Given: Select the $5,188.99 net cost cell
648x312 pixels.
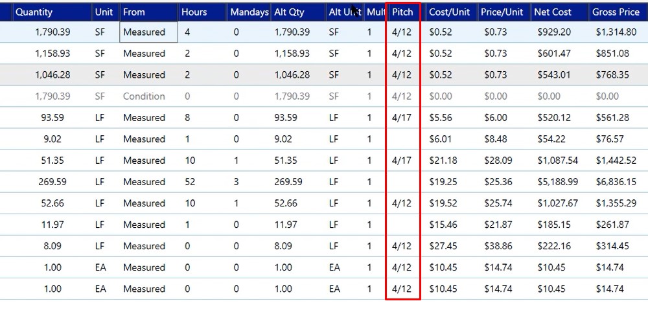Looking at the screenshot, I should pyautogui.click(x=557, y=182).
